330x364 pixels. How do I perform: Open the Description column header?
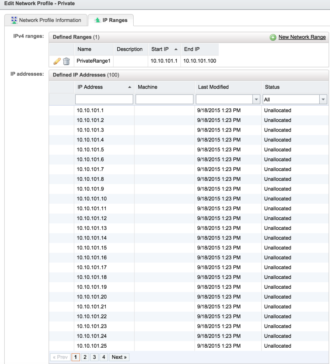click(x=130, y=49)
